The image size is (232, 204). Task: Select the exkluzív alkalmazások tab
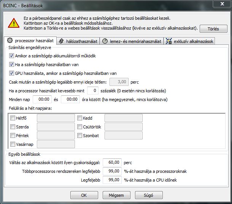click(189, 41)
